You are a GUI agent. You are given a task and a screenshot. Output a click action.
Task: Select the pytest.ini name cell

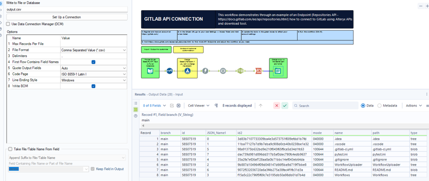click(x=353, y=154)
